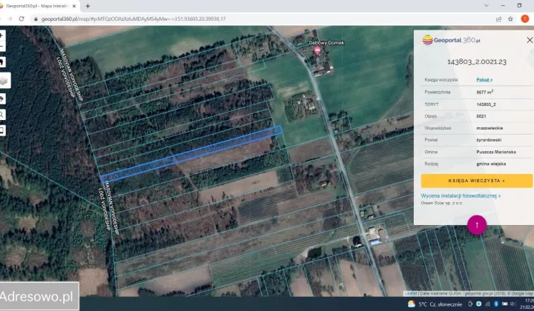Close the Geoportal360 parcel info panel
The width and height of the screenshot is (534, 311).
coord(530,40)
